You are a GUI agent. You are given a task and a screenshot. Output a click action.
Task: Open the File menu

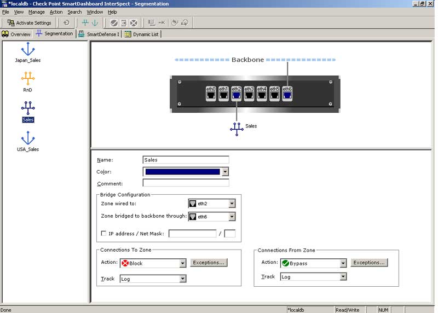[5, 12]
